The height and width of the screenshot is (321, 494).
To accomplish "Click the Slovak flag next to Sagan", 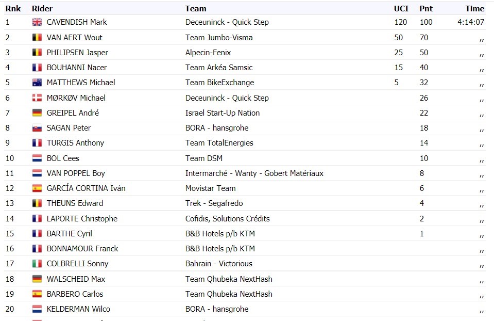I will click(x=37, y=128).
